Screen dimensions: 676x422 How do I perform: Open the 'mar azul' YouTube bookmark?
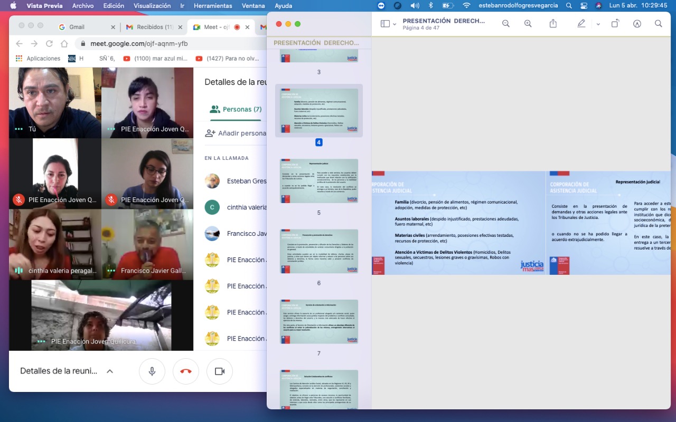coord(155,59)
